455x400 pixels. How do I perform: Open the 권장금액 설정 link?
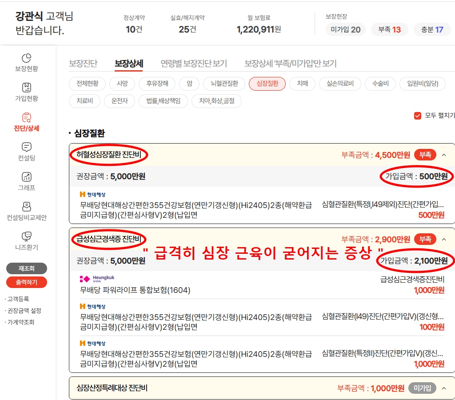coord(24,311)
